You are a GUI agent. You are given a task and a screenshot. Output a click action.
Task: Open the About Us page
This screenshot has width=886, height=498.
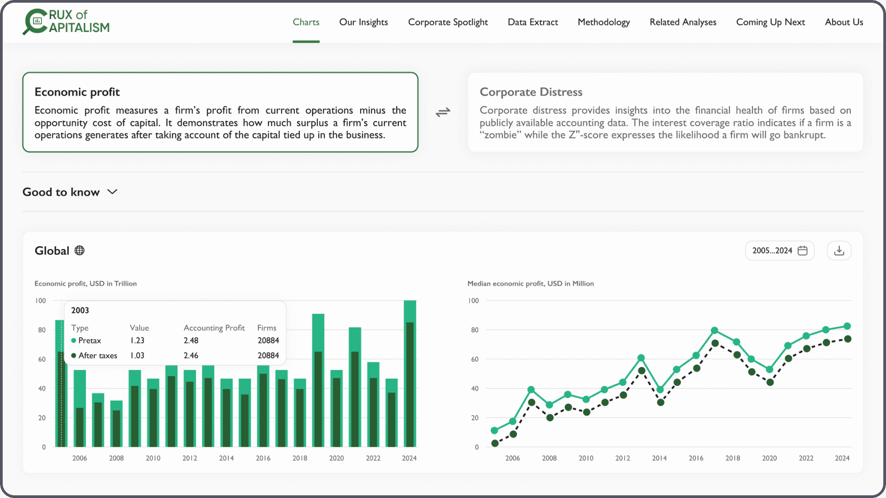point(844,22)
